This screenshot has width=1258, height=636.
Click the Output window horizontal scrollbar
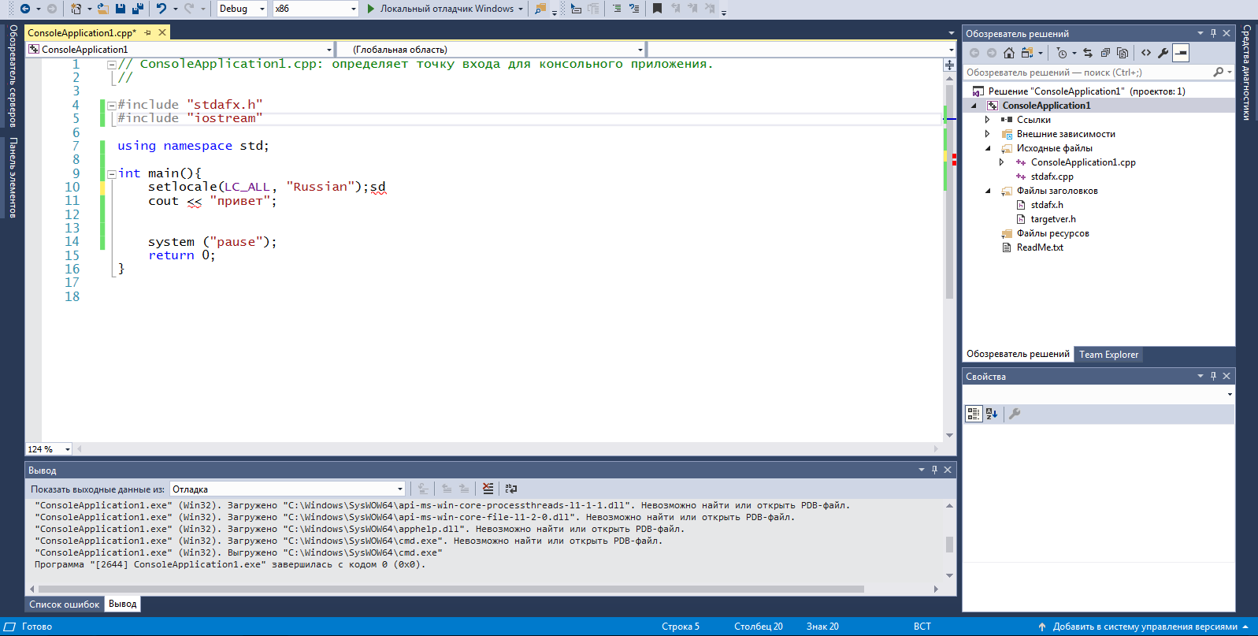click(451, 589)
